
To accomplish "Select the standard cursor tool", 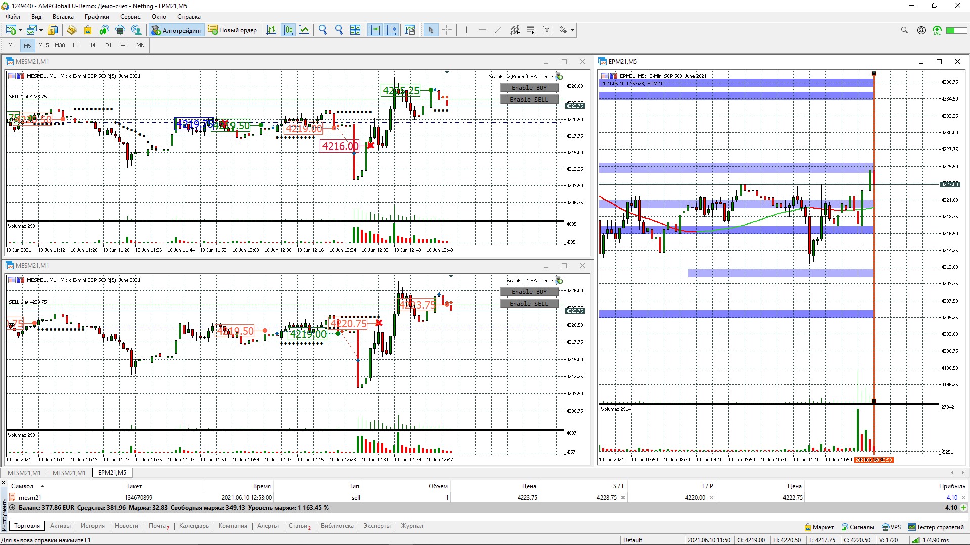I will [x=431, y=30].
